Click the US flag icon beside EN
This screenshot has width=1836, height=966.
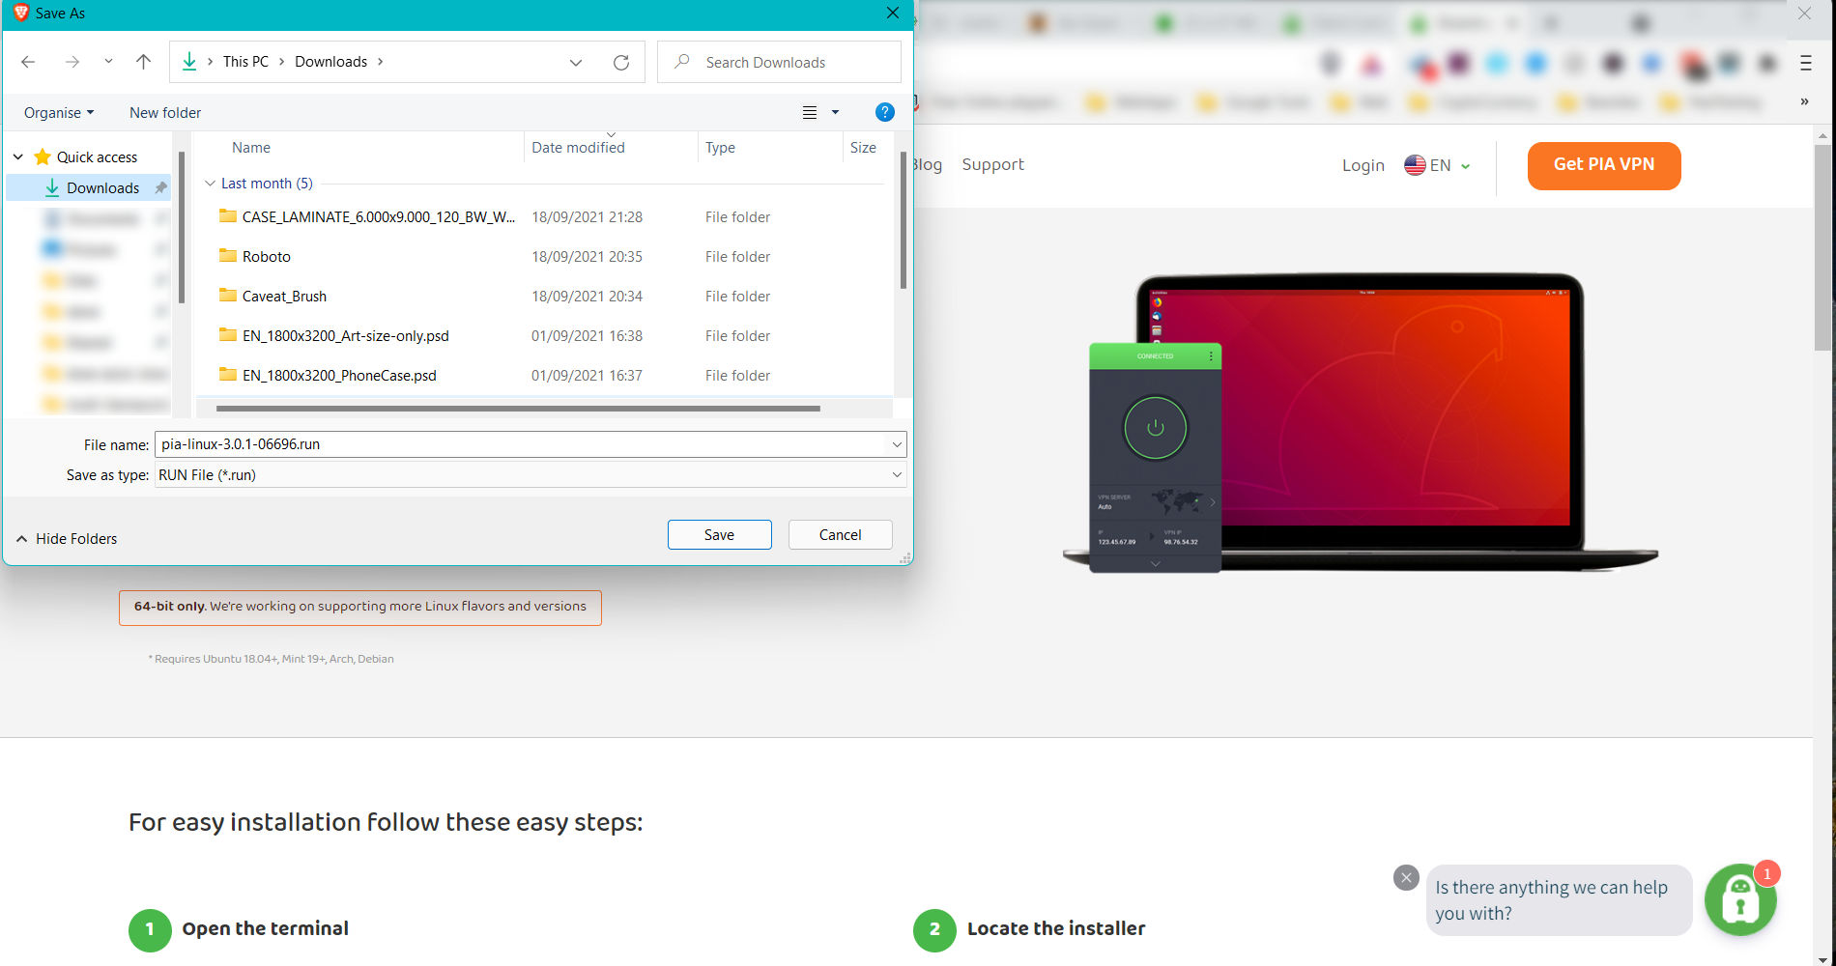(1415, 165)
